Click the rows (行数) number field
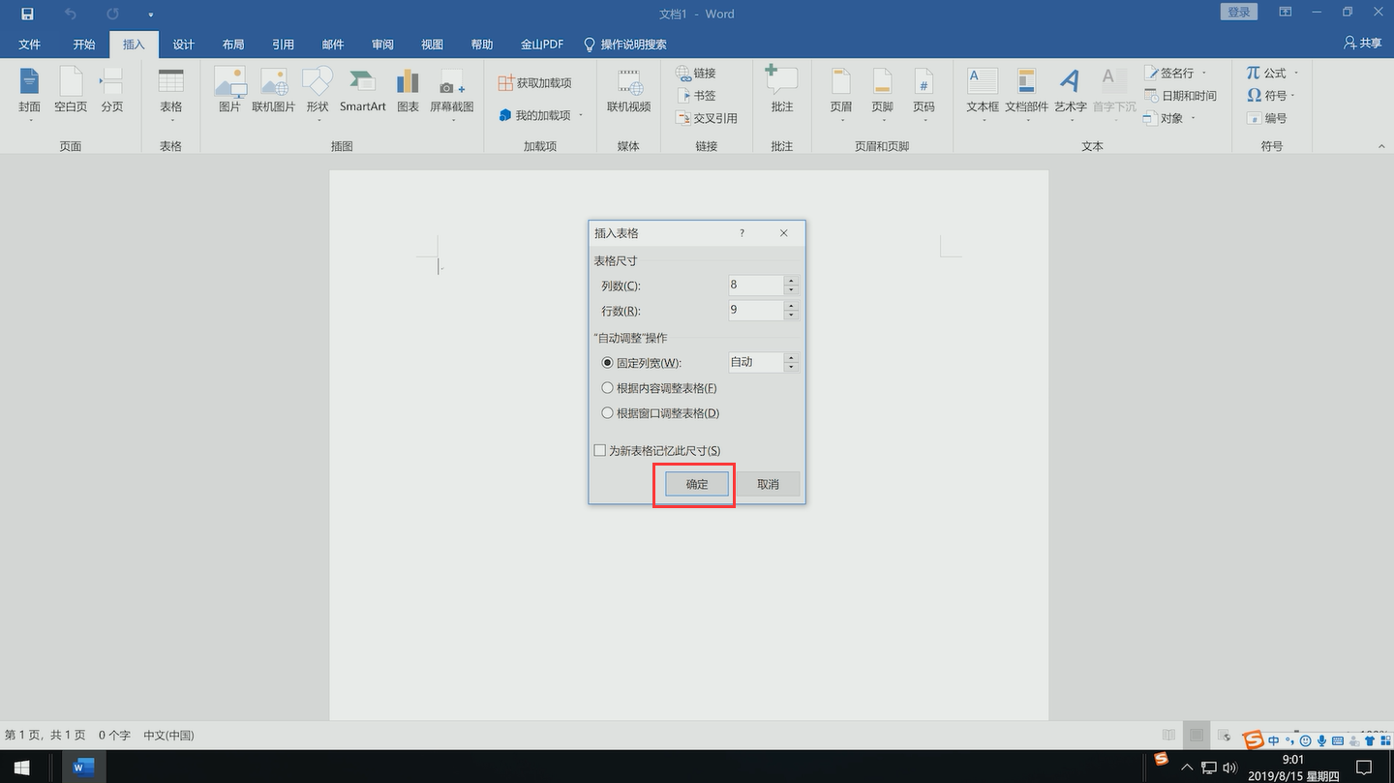1394x783 pixels. [755, 310]
